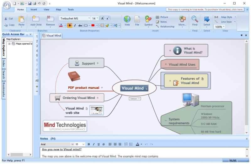This screenshot has width=251, height=164.
Task: Toggle Italic in Notes toolbar
Action: pyautogui.click(x=93, y=144)
